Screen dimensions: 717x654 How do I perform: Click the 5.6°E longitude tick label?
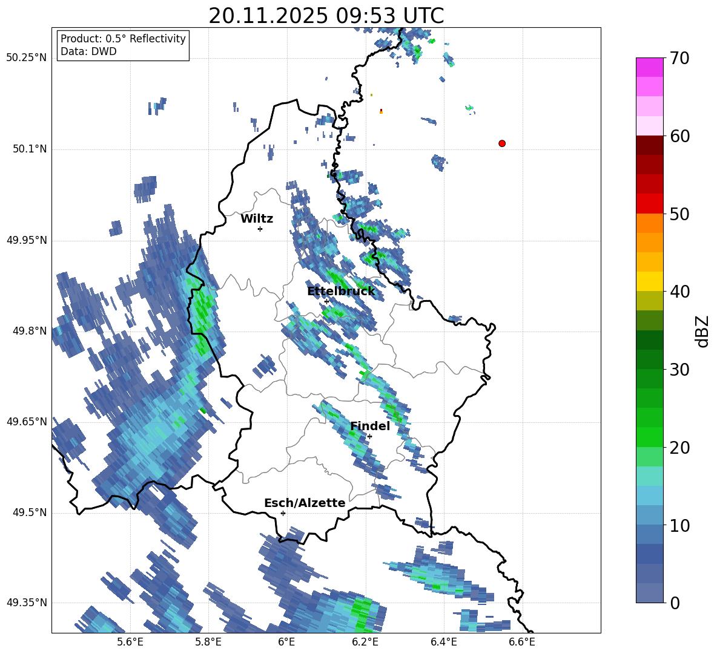point(130,642)
